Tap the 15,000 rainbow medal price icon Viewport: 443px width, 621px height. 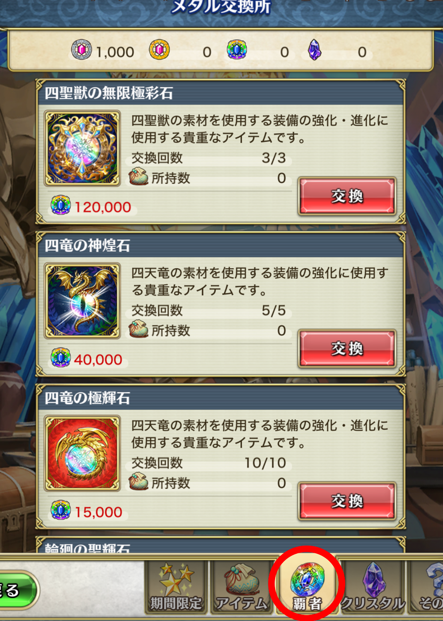point(61,510)
